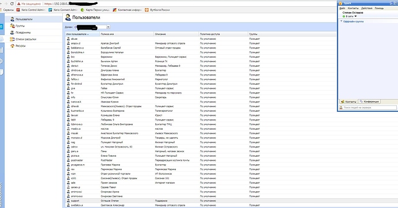
Task: Click description Телемаркетолог
Action: pos(164,111)
